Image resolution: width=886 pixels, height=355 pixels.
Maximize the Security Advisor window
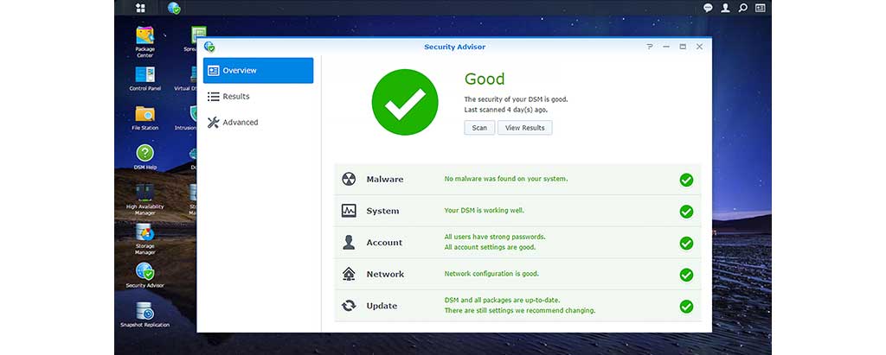(x=683, y=47)
